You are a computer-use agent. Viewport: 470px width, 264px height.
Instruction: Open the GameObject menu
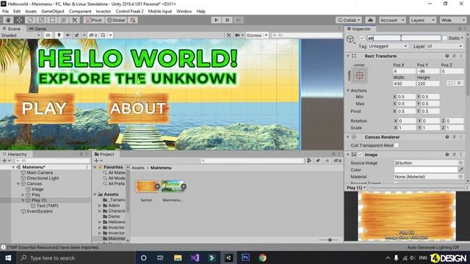(53, 12)
